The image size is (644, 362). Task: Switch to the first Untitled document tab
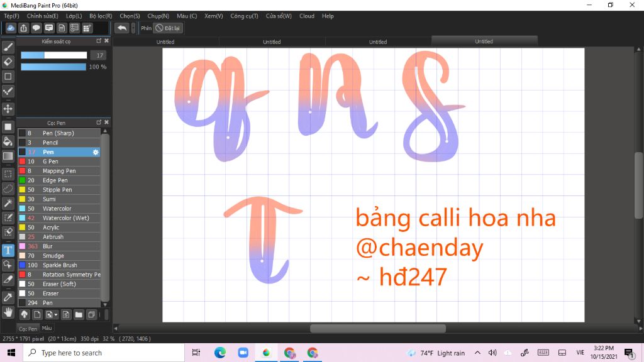(x=165, y=42)
